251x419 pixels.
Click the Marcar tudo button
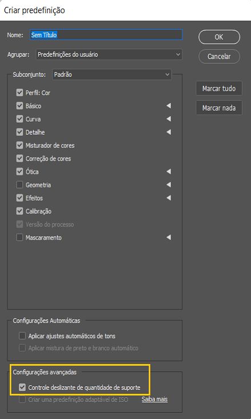coord(219,88)
